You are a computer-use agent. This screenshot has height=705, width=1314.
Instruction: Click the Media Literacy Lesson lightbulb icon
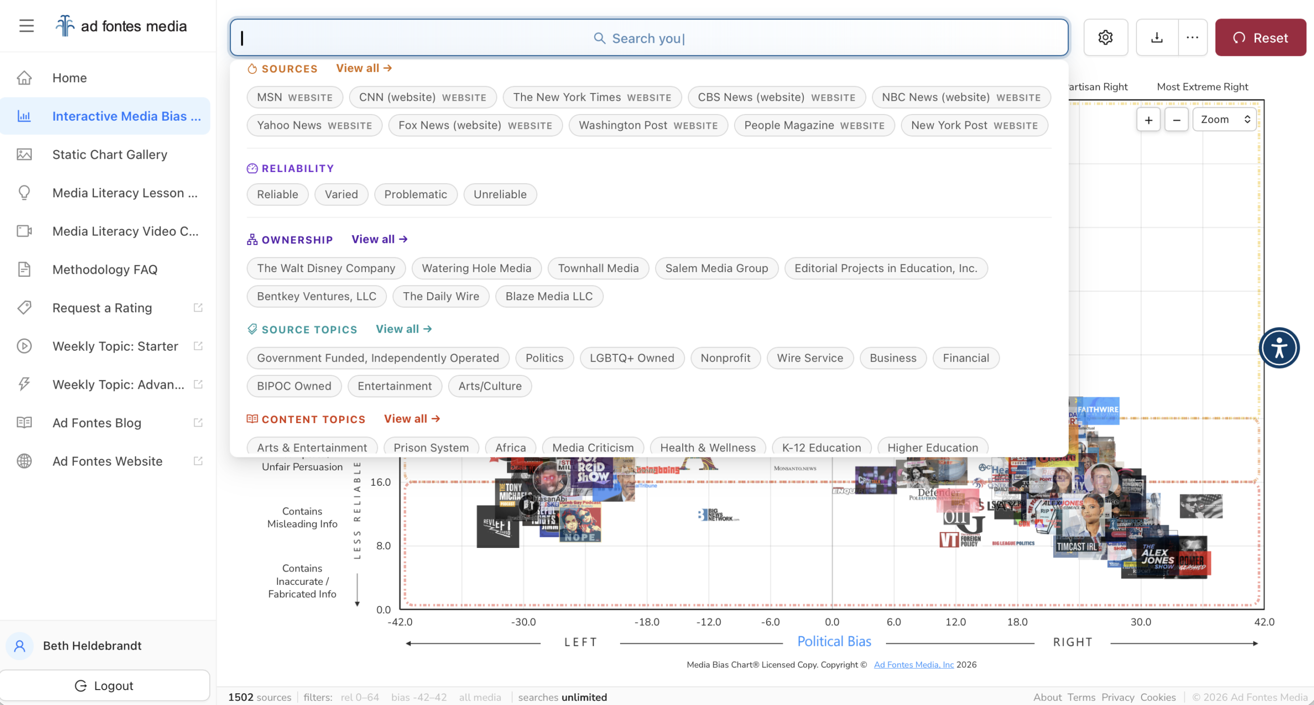pyautogui.click(x=24, y=193)
